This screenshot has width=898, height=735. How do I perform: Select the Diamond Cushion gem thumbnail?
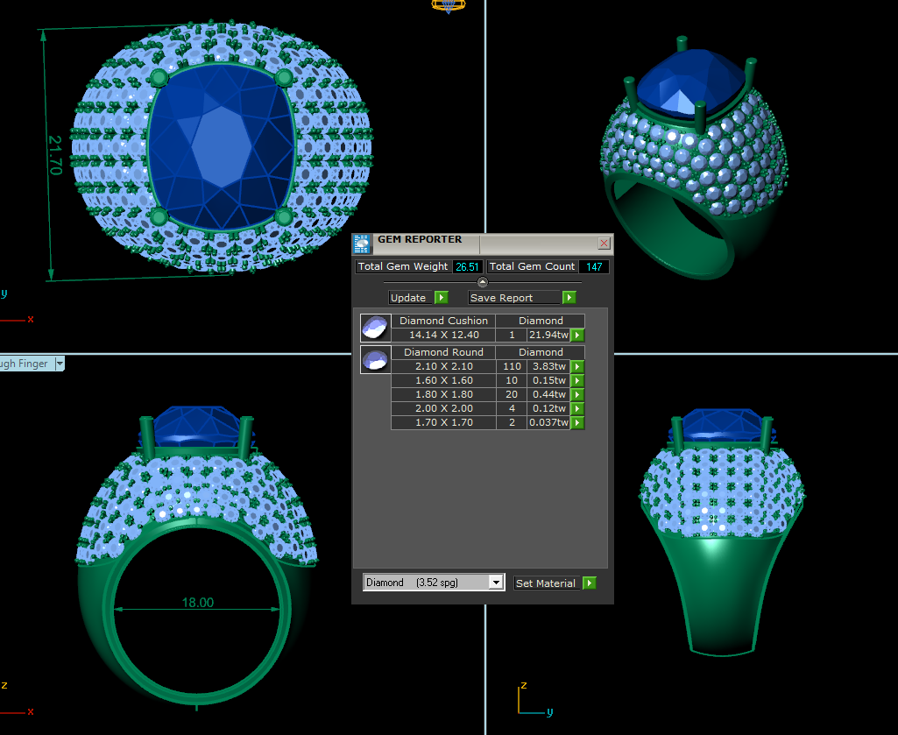pyautogui.click(x=376, y=329)
